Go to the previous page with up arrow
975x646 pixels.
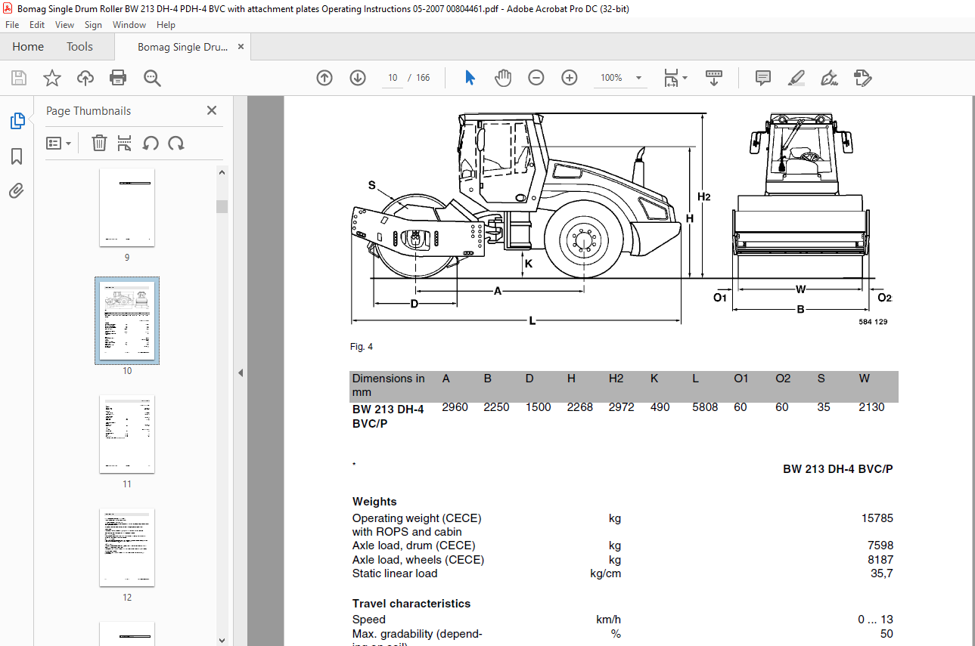point(324,78)
